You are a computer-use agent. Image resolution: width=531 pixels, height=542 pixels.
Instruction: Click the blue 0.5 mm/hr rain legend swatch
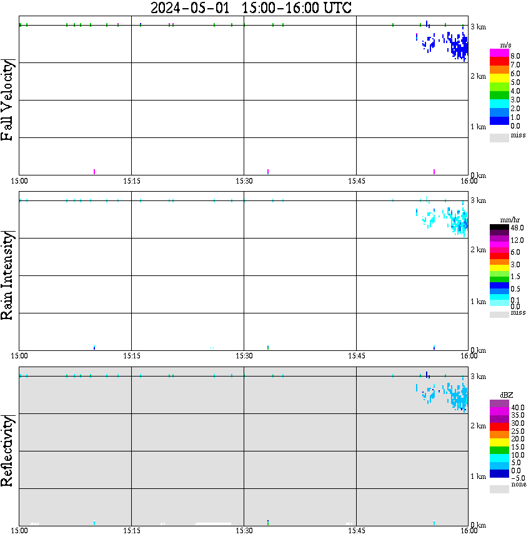pyautogui.click(x=499, y=285)
